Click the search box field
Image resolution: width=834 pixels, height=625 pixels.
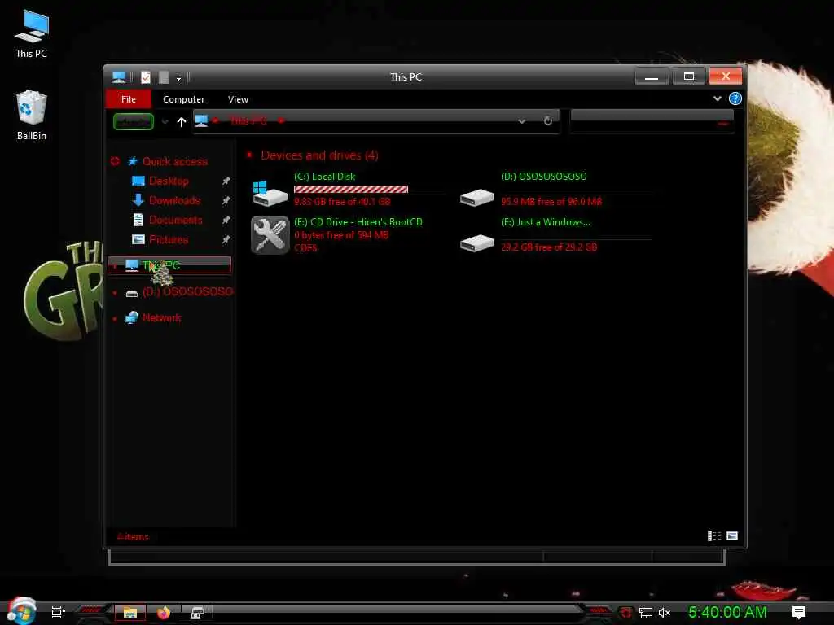[652, 122]
